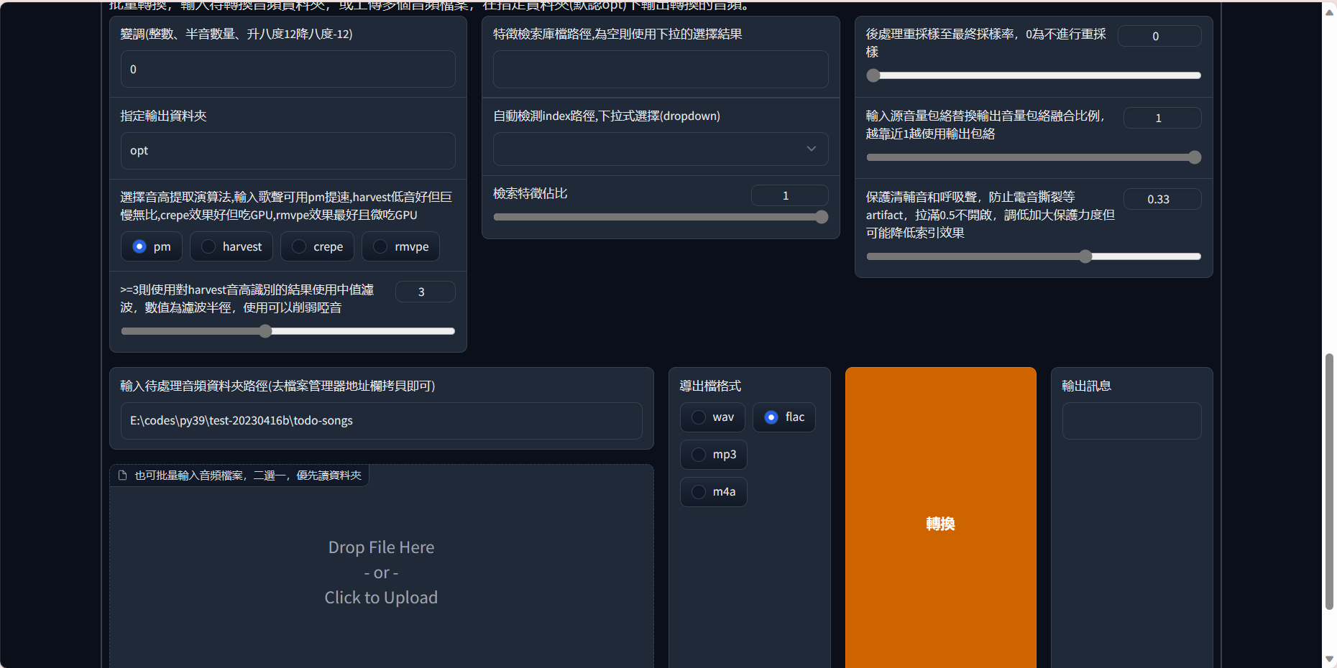The width and height of the screenshot is (1337, 668).
Task: Choose m4a export file format
Action: pos(714,492)
